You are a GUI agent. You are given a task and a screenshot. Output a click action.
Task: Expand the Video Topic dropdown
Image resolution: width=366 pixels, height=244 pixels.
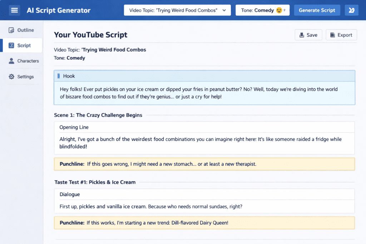(177, 10)
